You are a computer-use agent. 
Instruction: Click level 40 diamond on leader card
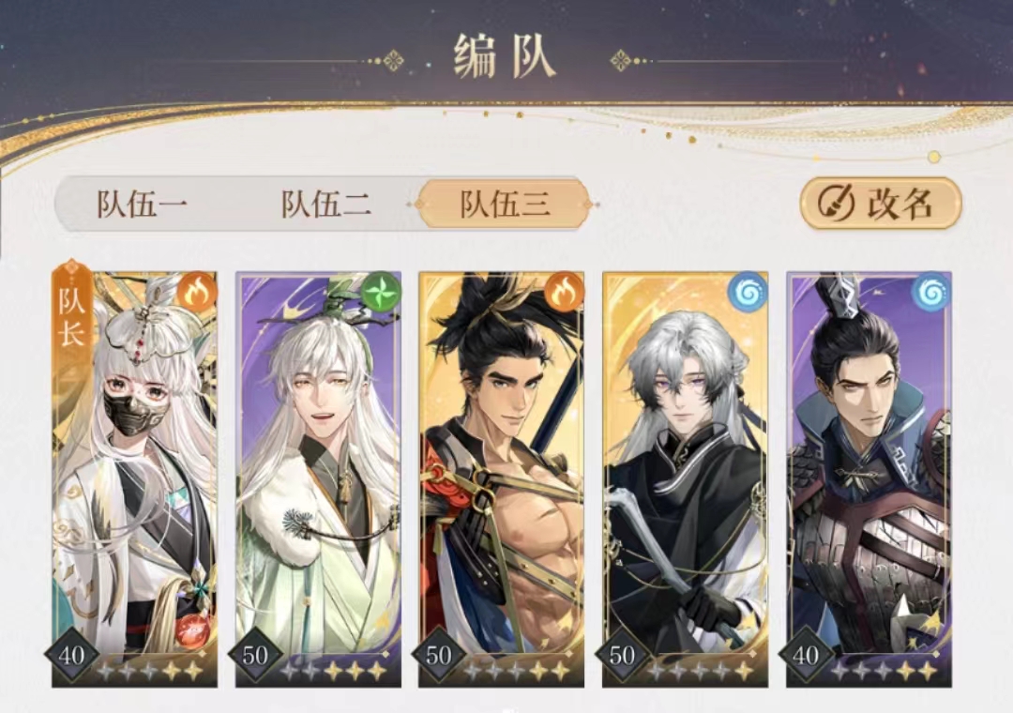(x=71, y=655)
